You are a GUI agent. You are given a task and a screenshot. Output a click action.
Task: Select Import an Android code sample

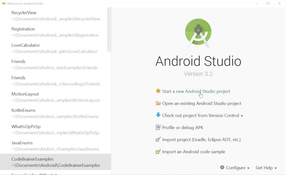coord(193,152)
